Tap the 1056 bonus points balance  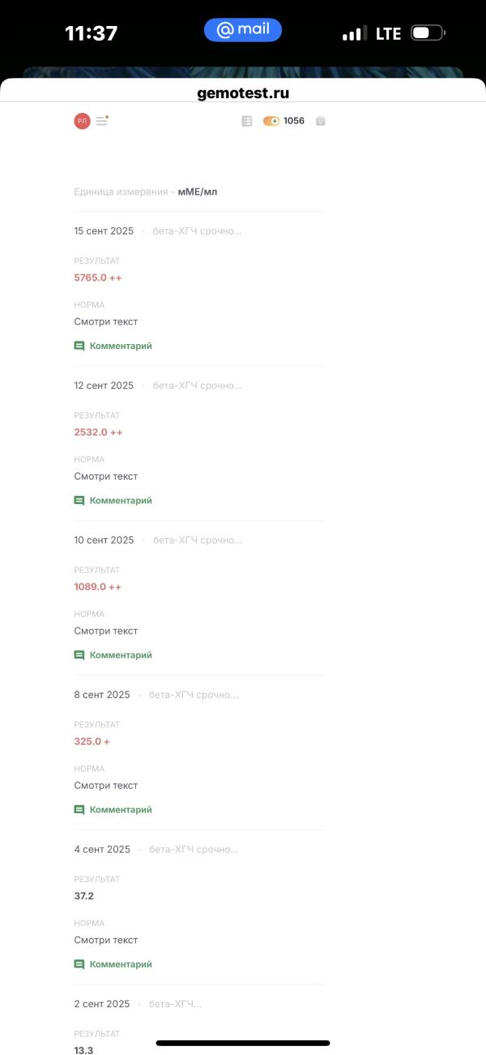[x=294, y=121]
